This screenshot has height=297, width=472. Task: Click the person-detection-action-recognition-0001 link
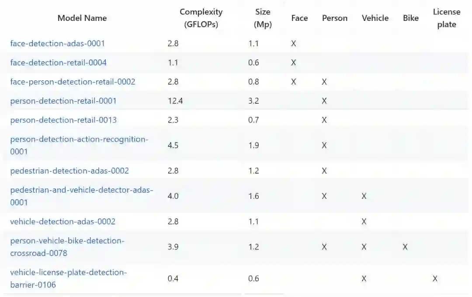(x=79, y=140)
